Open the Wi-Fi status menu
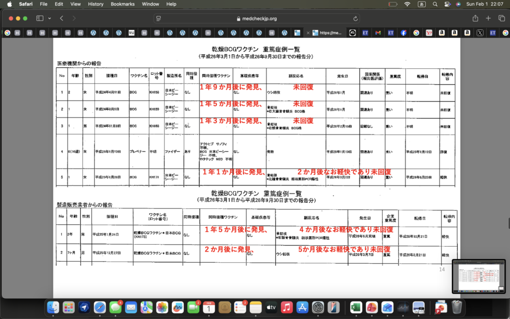The width and height of the screenshot is (510, 319). coord(407,4)
